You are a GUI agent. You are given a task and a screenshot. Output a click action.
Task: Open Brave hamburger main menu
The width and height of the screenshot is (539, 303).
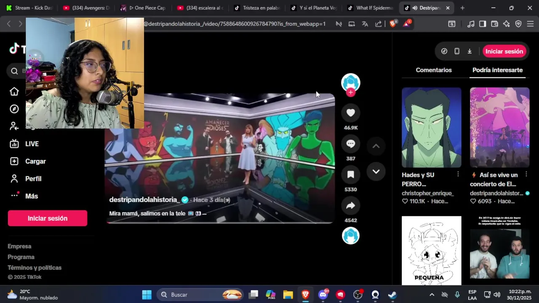coord(530,24)
